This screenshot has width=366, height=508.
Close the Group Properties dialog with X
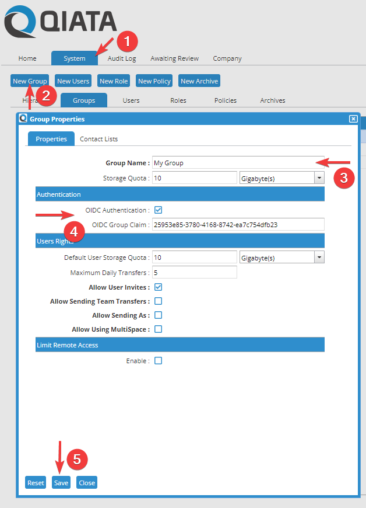point(353,119)
